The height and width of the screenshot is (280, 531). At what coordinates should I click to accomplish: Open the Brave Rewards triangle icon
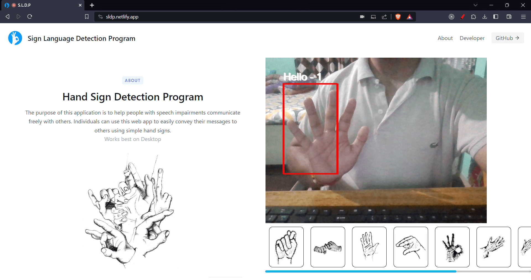[410, 17]
